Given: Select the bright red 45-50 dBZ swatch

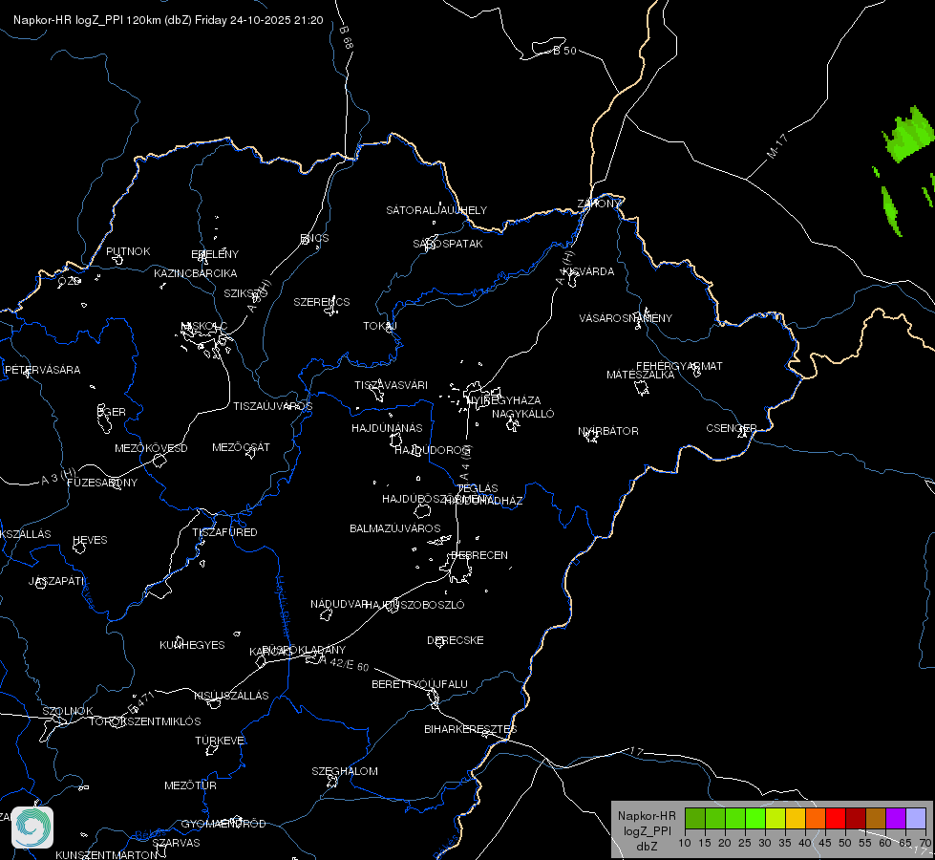Looking at the screenshot, I should click(x=836, y=818).
